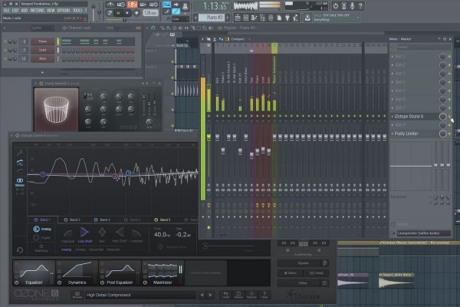
Task: Open the plugin picker icon
Action: pyautogui.click(x=287, y=18)
